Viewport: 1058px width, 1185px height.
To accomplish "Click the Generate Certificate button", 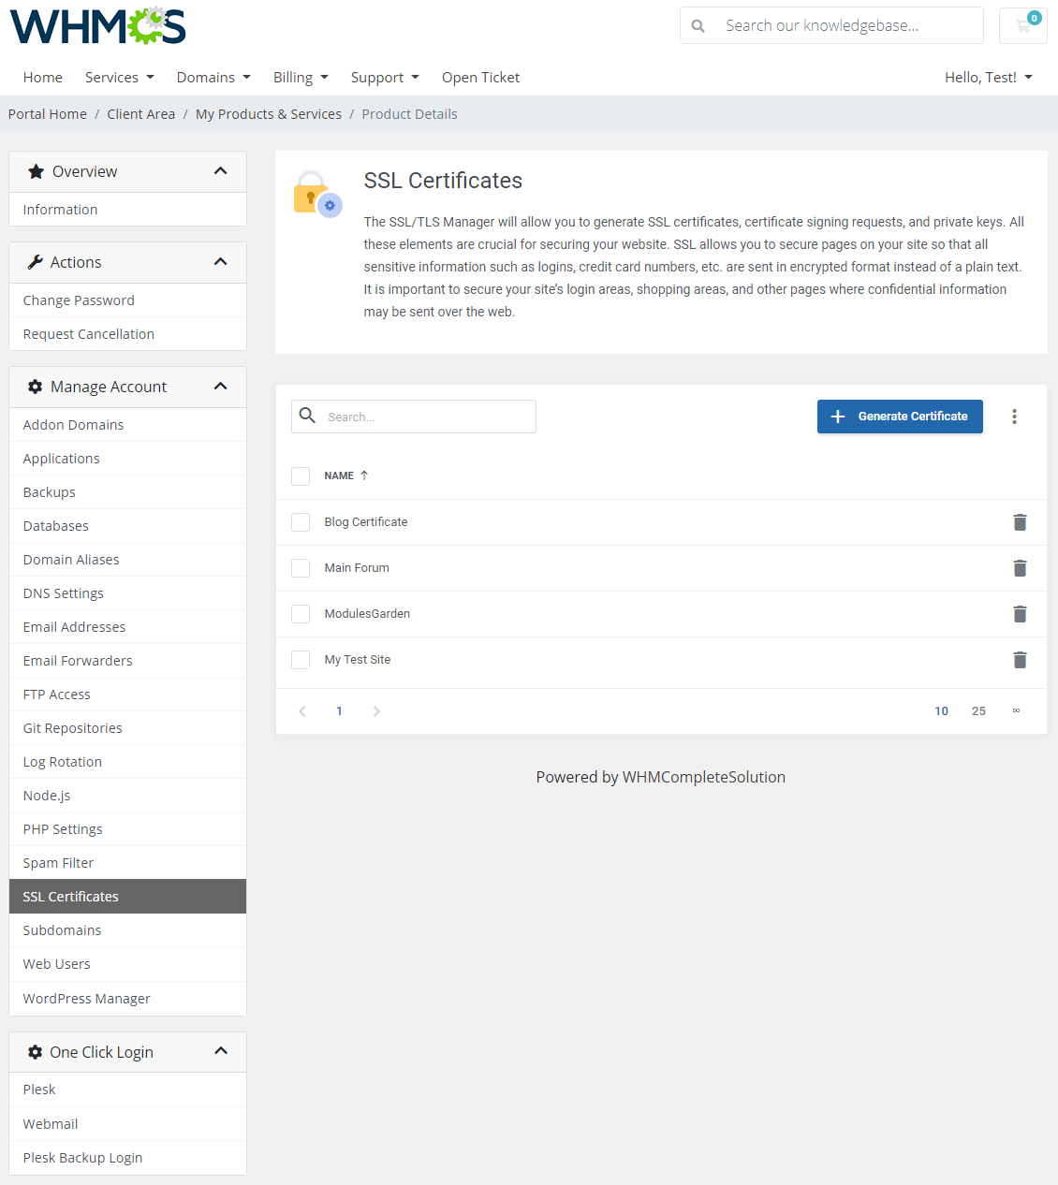I will (900, 417).
